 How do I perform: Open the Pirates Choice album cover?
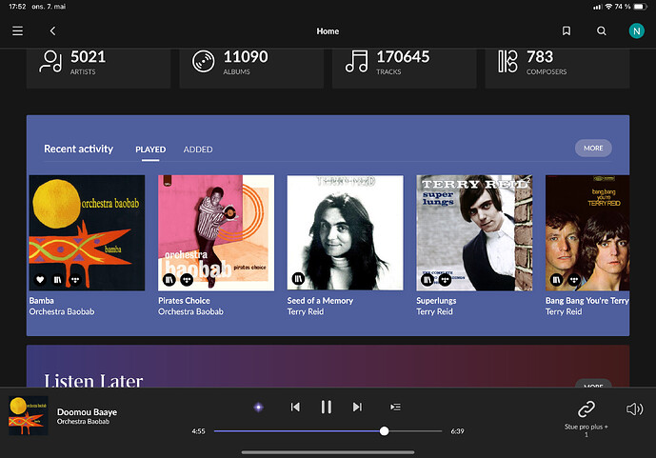[x=216, y=232]
